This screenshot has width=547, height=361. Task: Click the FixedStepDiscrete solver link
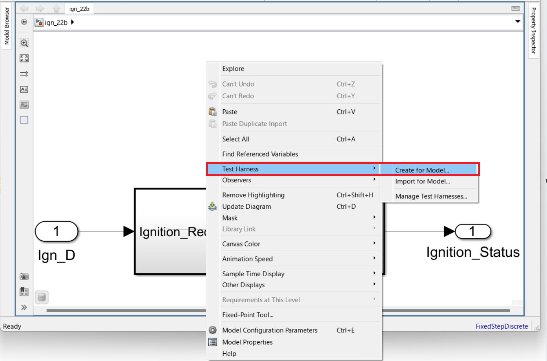click(x=502, y=326)
